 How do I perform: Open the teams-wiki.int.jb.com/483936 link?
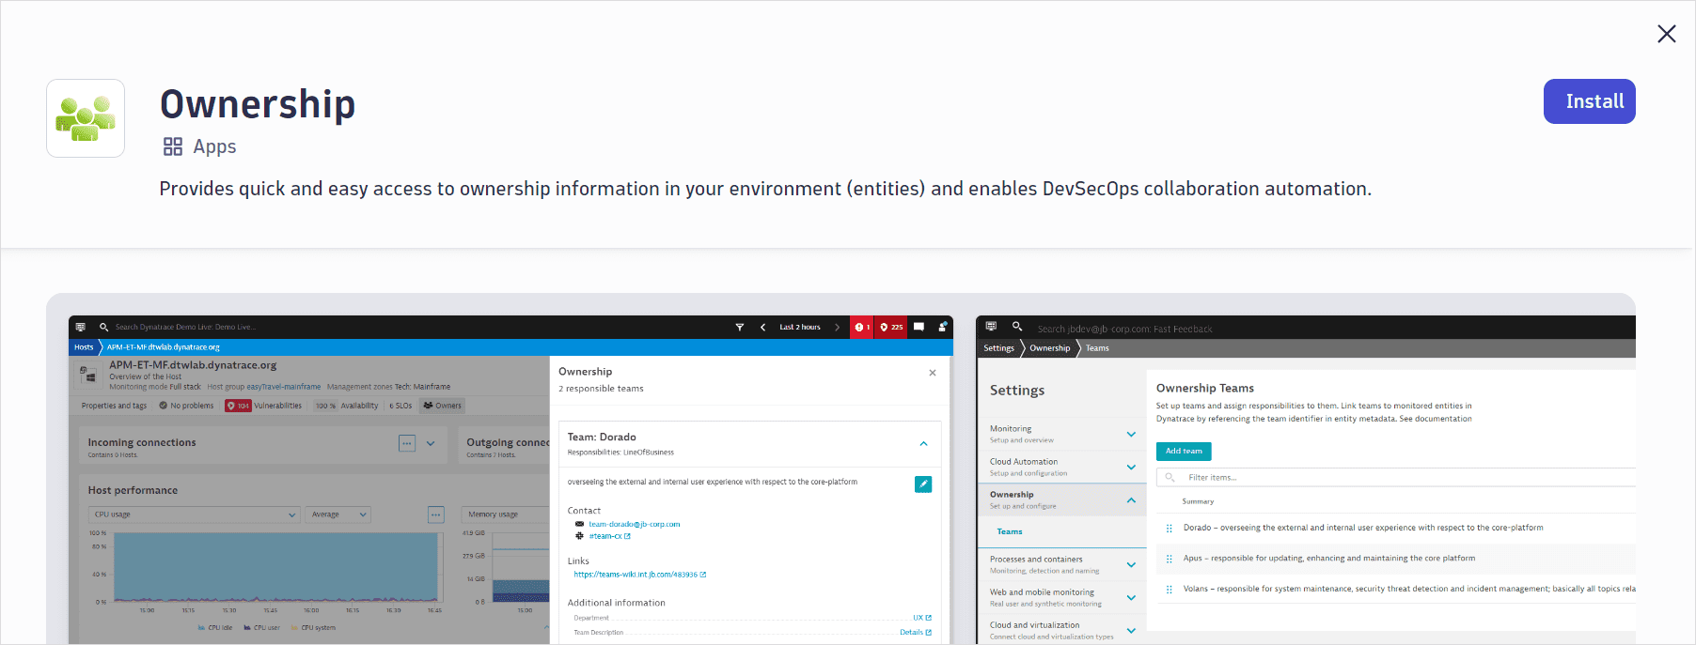[x=639, y=575]
